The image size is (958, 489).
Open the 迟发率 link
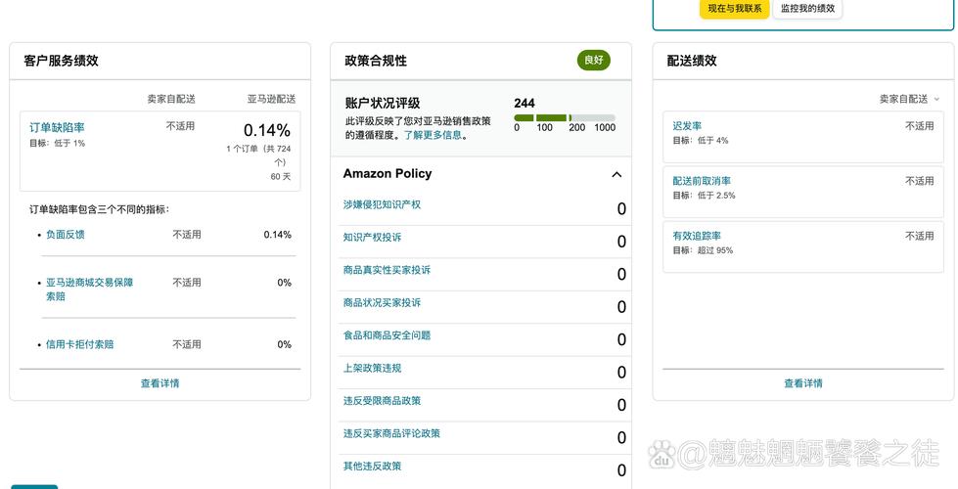pos(687,126)
